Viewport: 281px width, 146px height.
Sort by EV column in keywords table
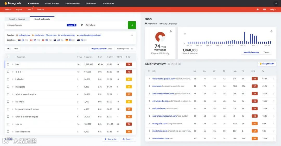100,57
